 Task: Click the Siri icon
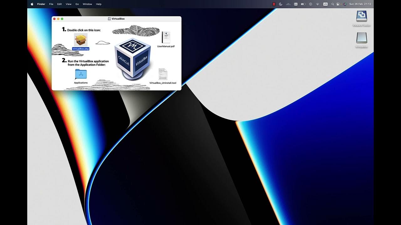pos(345,4)
